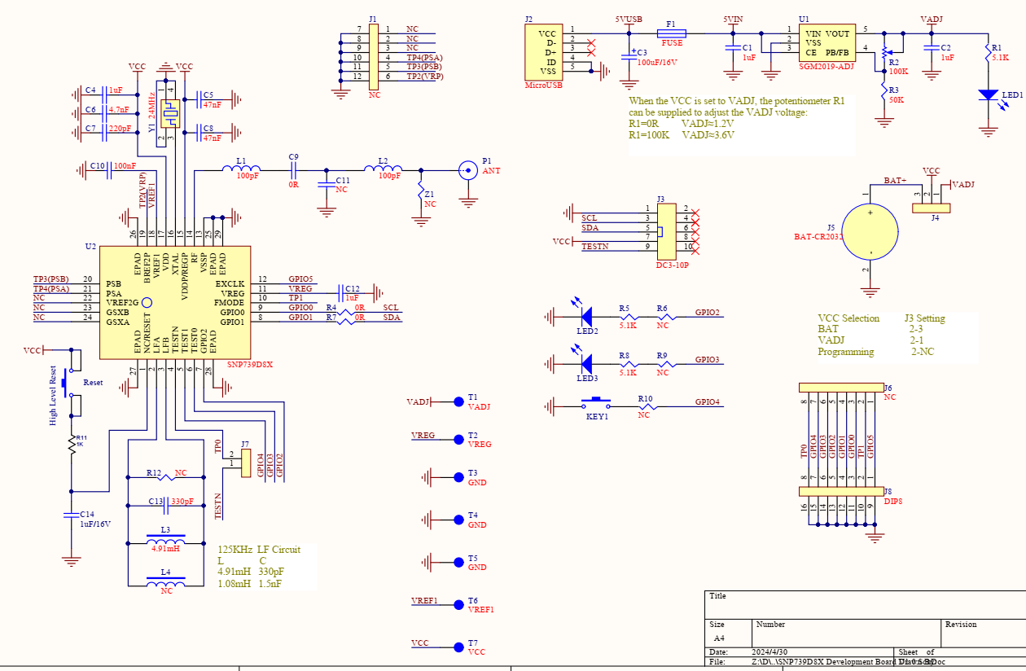Select capacitor C3 100uF/16V

point(629,56)
